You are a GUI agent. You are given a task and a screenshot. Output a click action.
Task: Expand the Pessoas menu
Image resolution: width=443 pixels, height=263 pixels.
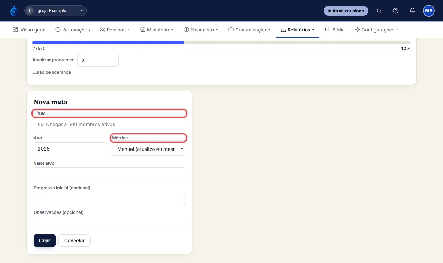[115, 30]
